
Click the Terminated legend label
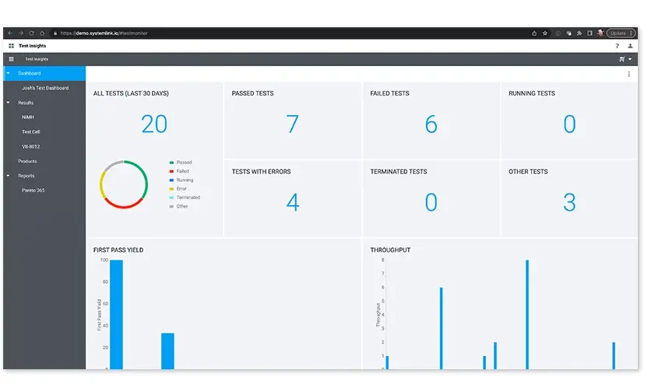point(188,197)
